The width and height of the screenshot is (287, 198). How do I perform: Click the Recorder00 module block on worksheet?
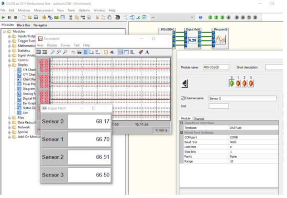(x=221, y=38)
